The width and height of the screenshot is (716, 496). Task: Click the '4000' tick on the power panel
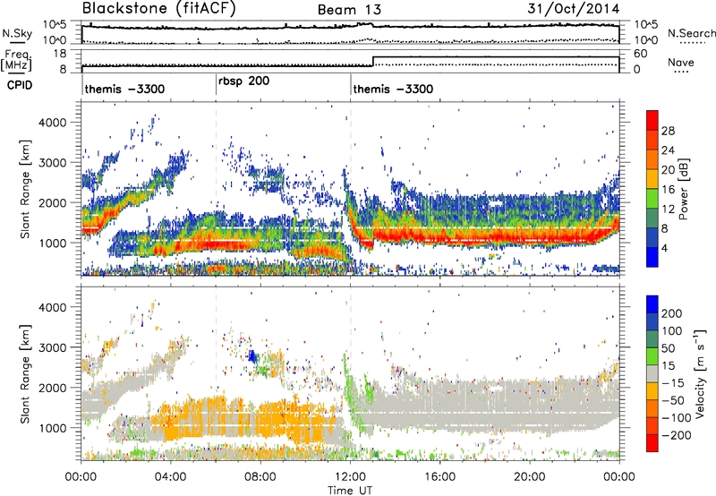point(53,123)
